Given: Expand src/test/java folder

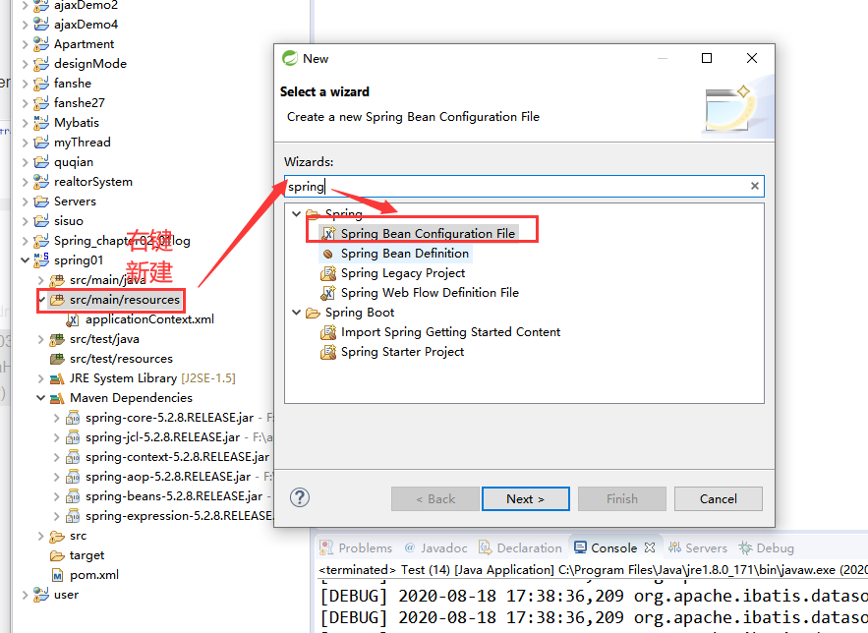Looking at the screenshot, I should click(40, 339).
